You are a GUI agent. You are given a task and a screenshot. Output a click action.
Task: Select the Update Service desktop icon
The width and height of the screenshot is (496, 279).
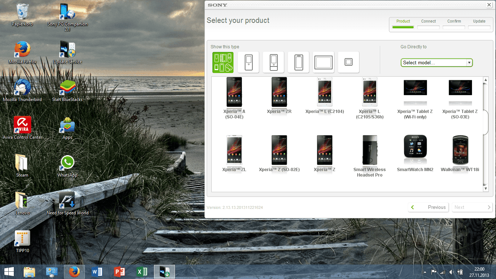68,53
